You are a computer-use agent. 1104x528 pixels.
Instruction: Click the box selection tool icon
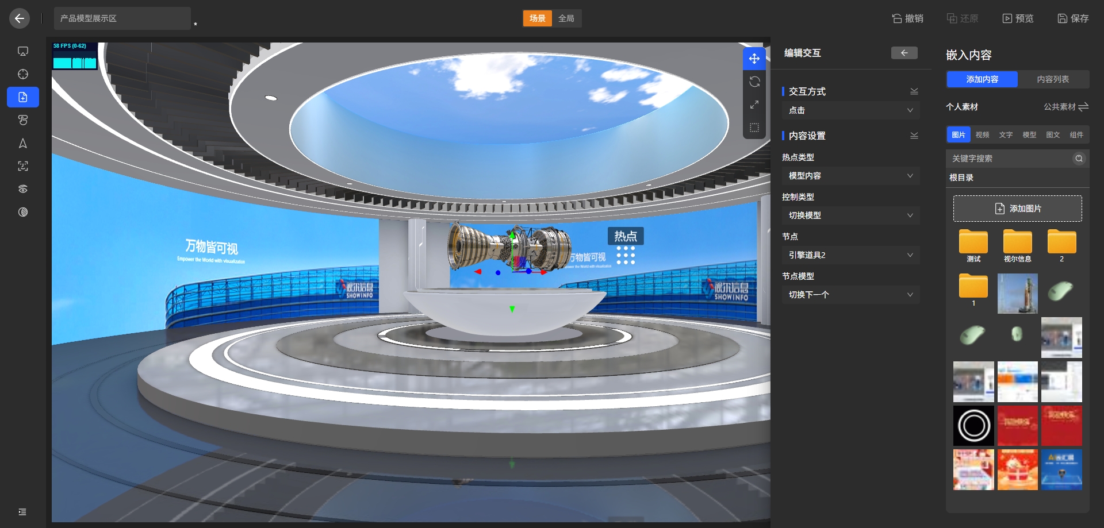pos(754,128)
